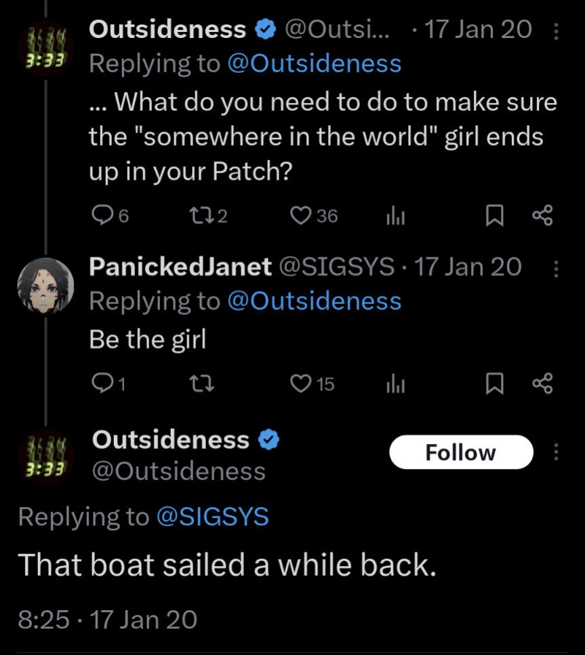
Task: Retweet the "somewhere in the world" tweet
Action: click(201, 216)
